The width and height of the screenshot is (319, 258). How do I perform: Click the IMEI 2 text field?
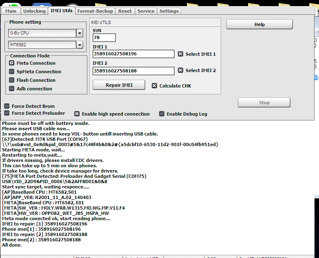[x=133, y=71]
